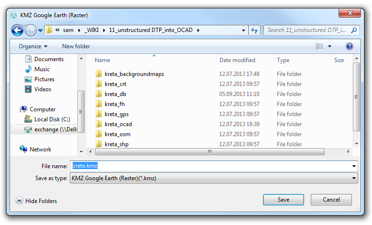This screenshot has width=372, height=225.
Task: Open the Help question mark icon
Action: click(349, 46)
